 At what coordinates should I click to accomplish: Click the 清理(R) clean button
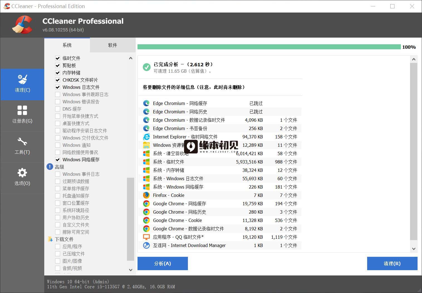tap(392, 263)
